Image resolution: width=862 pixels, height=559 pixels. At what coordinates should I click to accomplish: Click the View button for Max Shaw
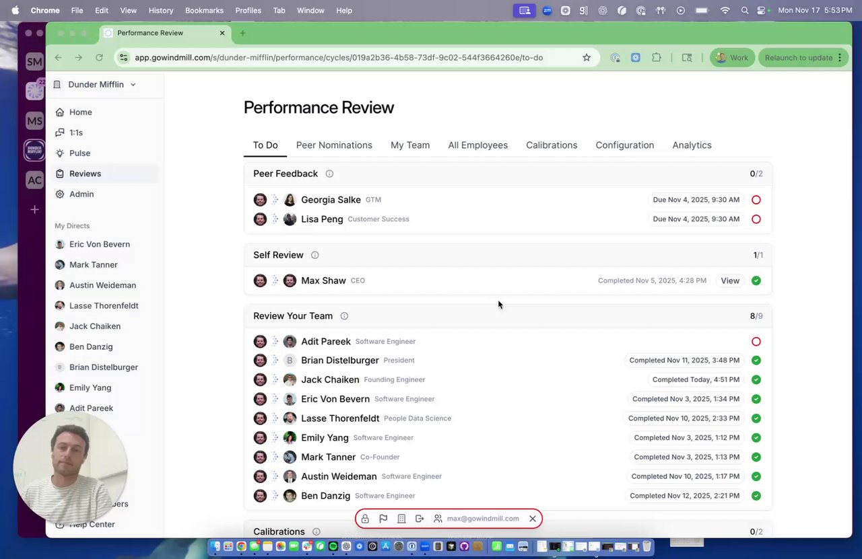tap(730, 281)
